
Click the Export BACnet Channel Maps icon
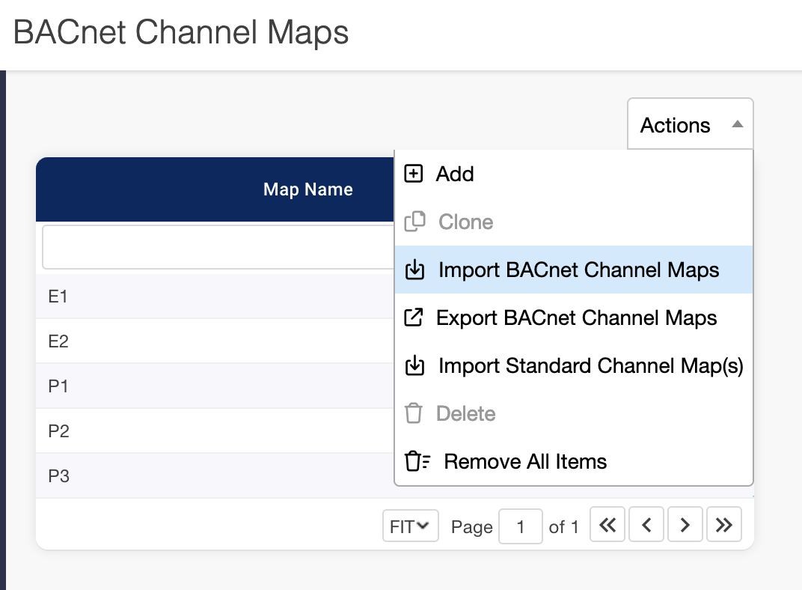click(x=413, y=318)
